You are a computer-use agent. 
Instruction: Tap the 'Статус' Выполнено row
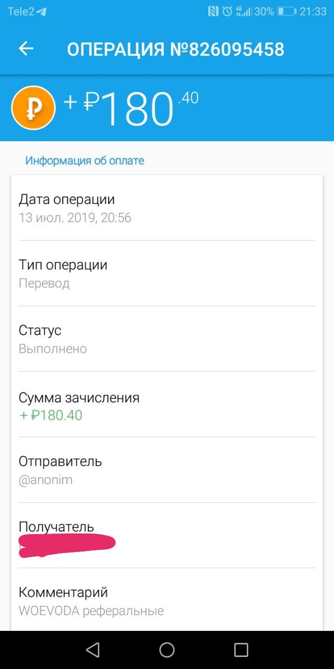click(x=167, y=339)
